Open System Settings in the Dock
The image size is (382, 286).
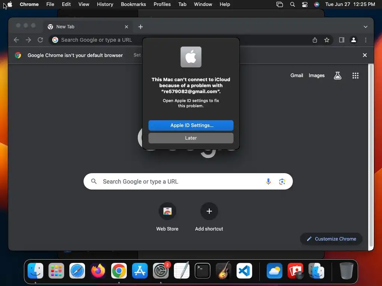[x=161, y=271]
